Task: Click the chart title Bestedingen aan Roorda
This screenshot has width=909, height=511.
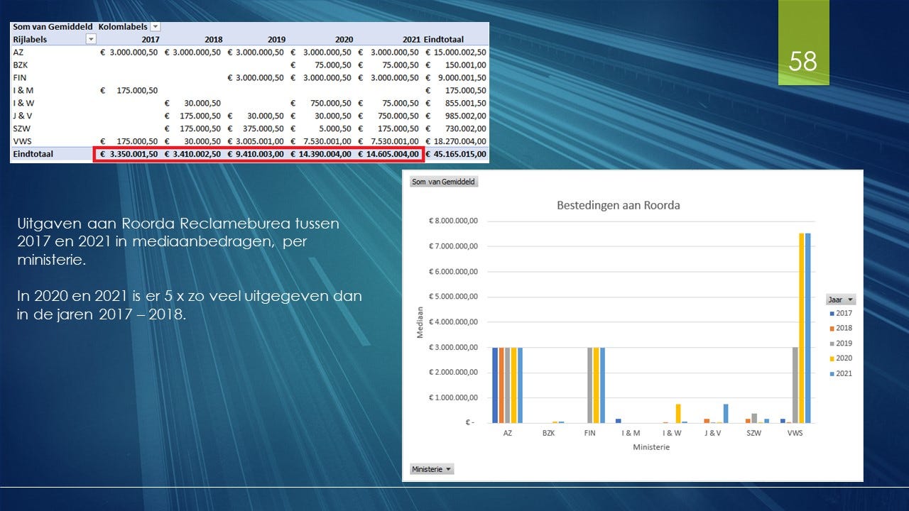Action: (x=618, y=206)
